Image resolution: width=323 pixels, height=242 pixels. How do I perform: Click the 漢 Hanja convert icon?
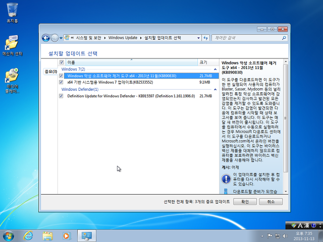coord(306,225)
